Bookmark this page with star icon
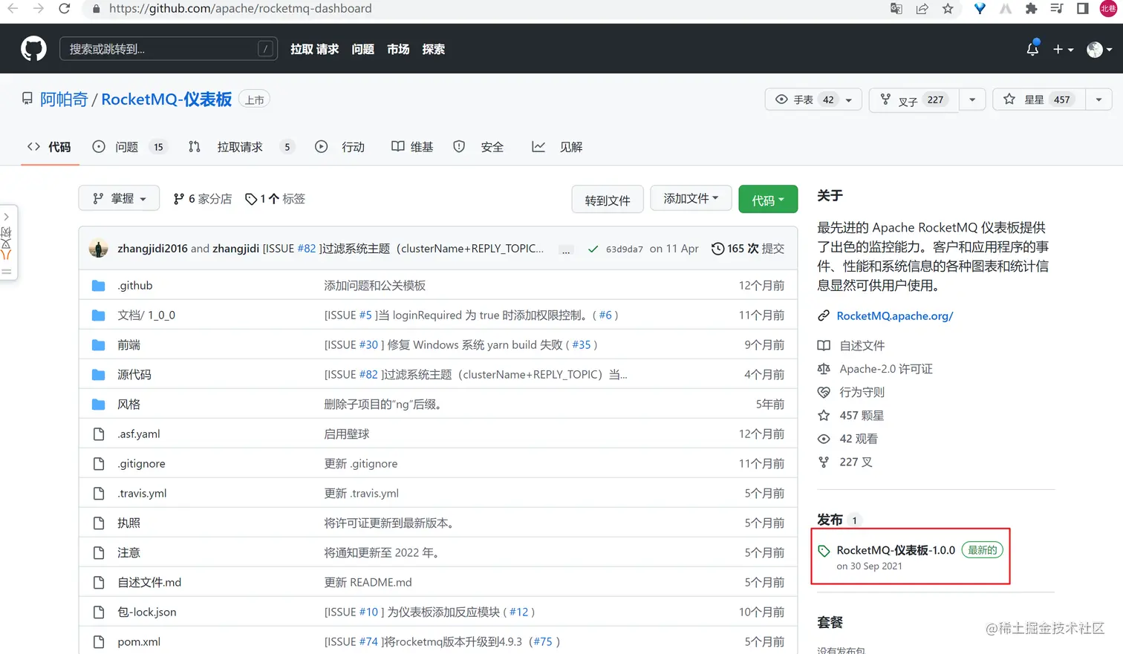Screen dimensions: 1123x654 point(948,9)
